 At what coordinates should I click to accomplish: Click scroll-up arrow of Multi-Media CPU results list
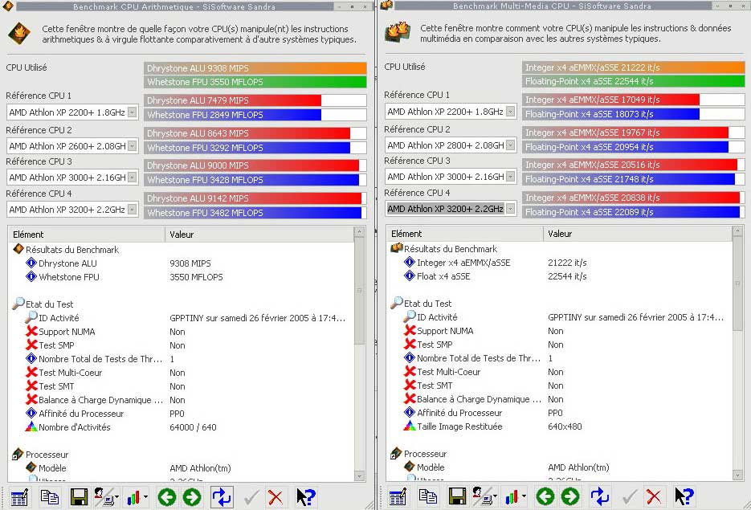[737, 231]
